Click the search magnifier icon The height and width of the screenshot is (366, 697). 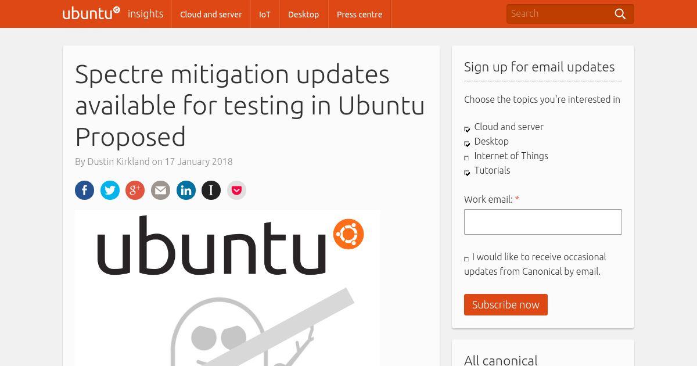coord(620,14)
